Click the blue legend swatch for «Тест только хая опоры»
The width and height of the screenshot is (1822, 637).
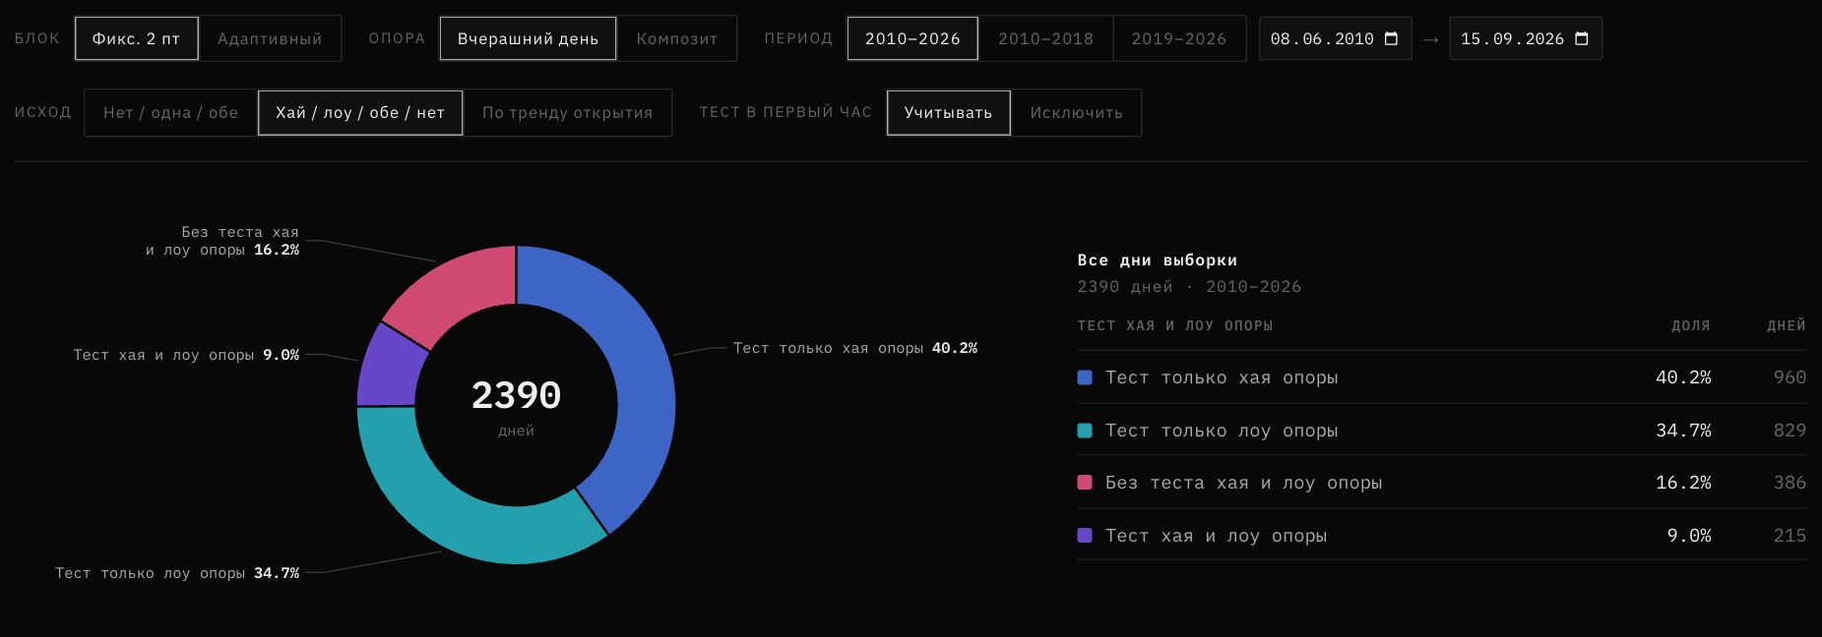coord(1085,377)
